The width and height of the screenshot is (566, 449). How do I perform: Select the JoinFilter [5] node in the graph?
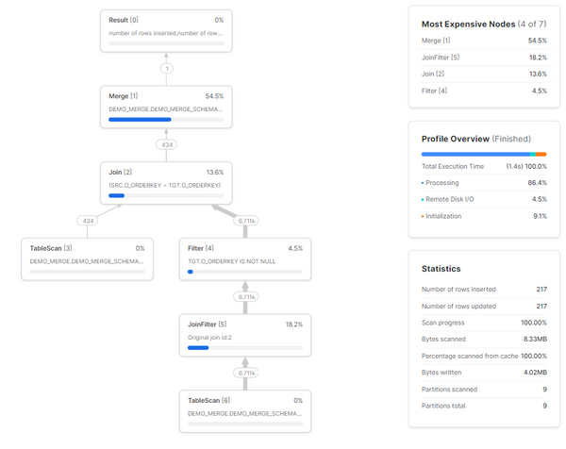245,335
